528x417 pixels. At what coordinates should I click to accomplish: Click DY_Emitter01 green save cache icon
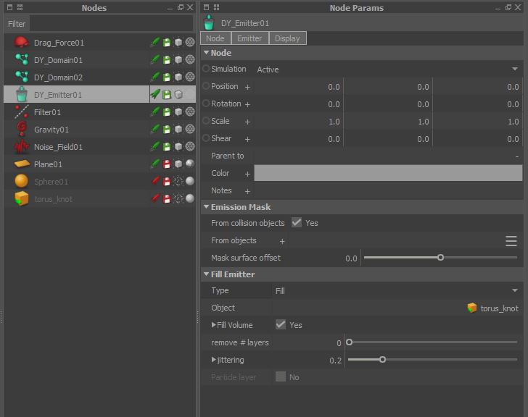tap(167, 94)
